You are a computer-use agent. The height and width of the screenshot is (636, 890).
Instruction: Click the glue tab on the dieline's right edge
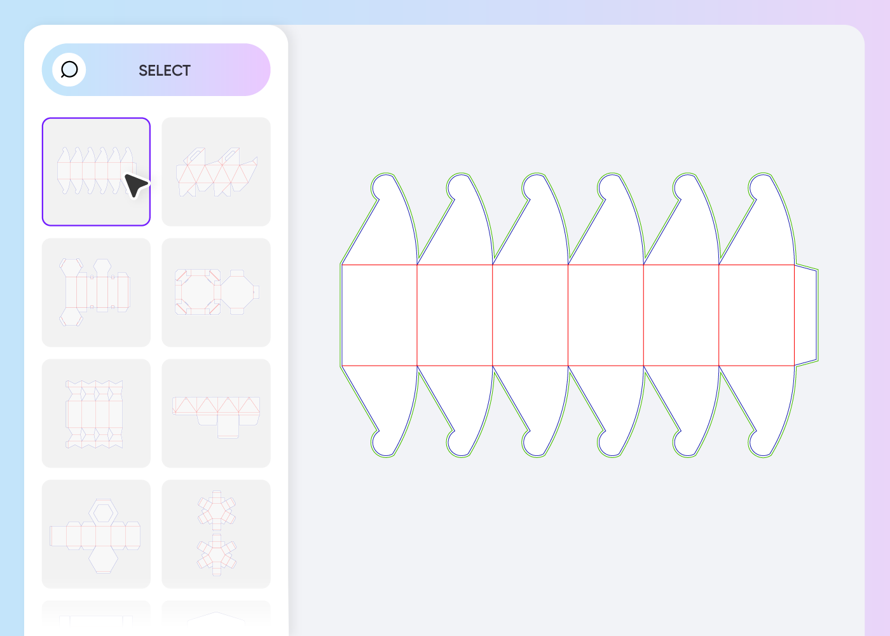click(x=805, y=315)
